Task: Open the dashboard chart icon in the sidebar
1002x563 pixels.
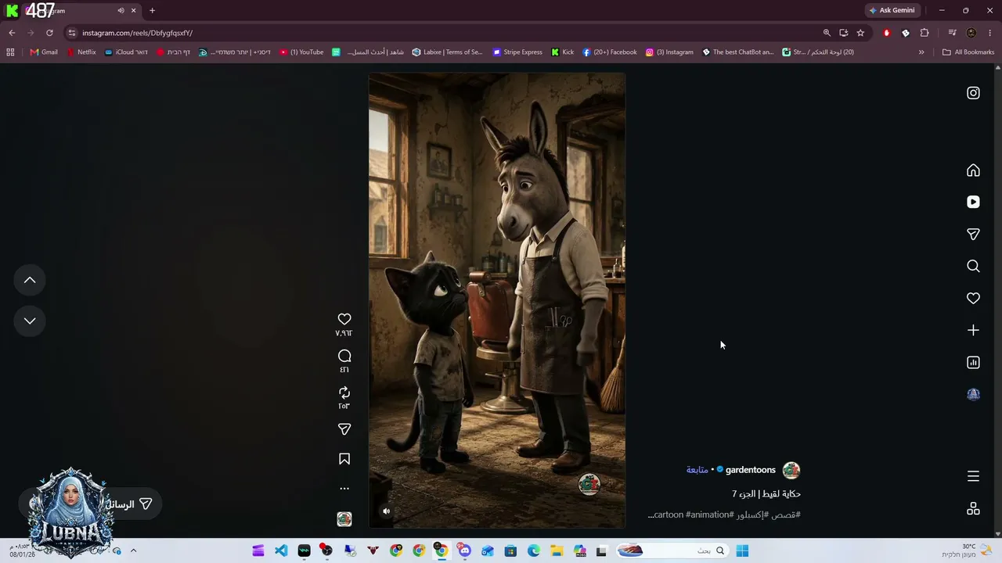Action: coord(973,362)
